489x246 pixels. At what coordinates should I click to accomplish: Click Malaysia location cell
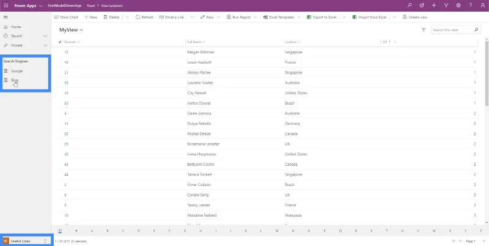[293, 215]
